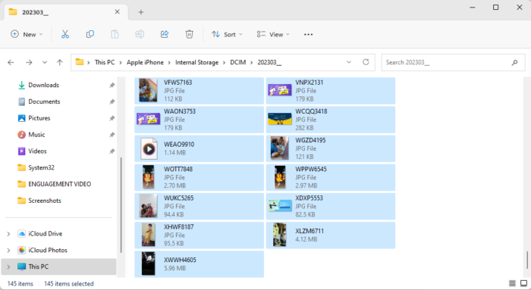Open recent locations dropdown chevron
Viewport: 531px width, 290px height.
click(45, 63)
